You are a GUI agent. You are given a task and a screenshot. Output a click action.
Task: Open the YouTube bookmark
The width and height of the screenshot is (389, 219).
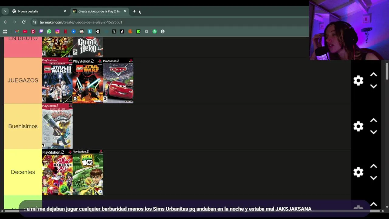point(25,31)
